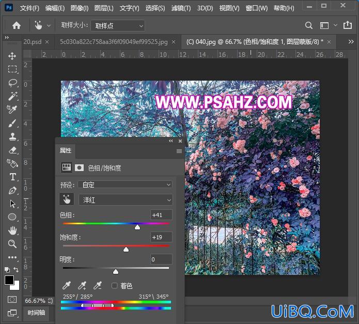Switch to the 5c030a822c758aa3f6f09049ef99525.jpg tab

114,42
